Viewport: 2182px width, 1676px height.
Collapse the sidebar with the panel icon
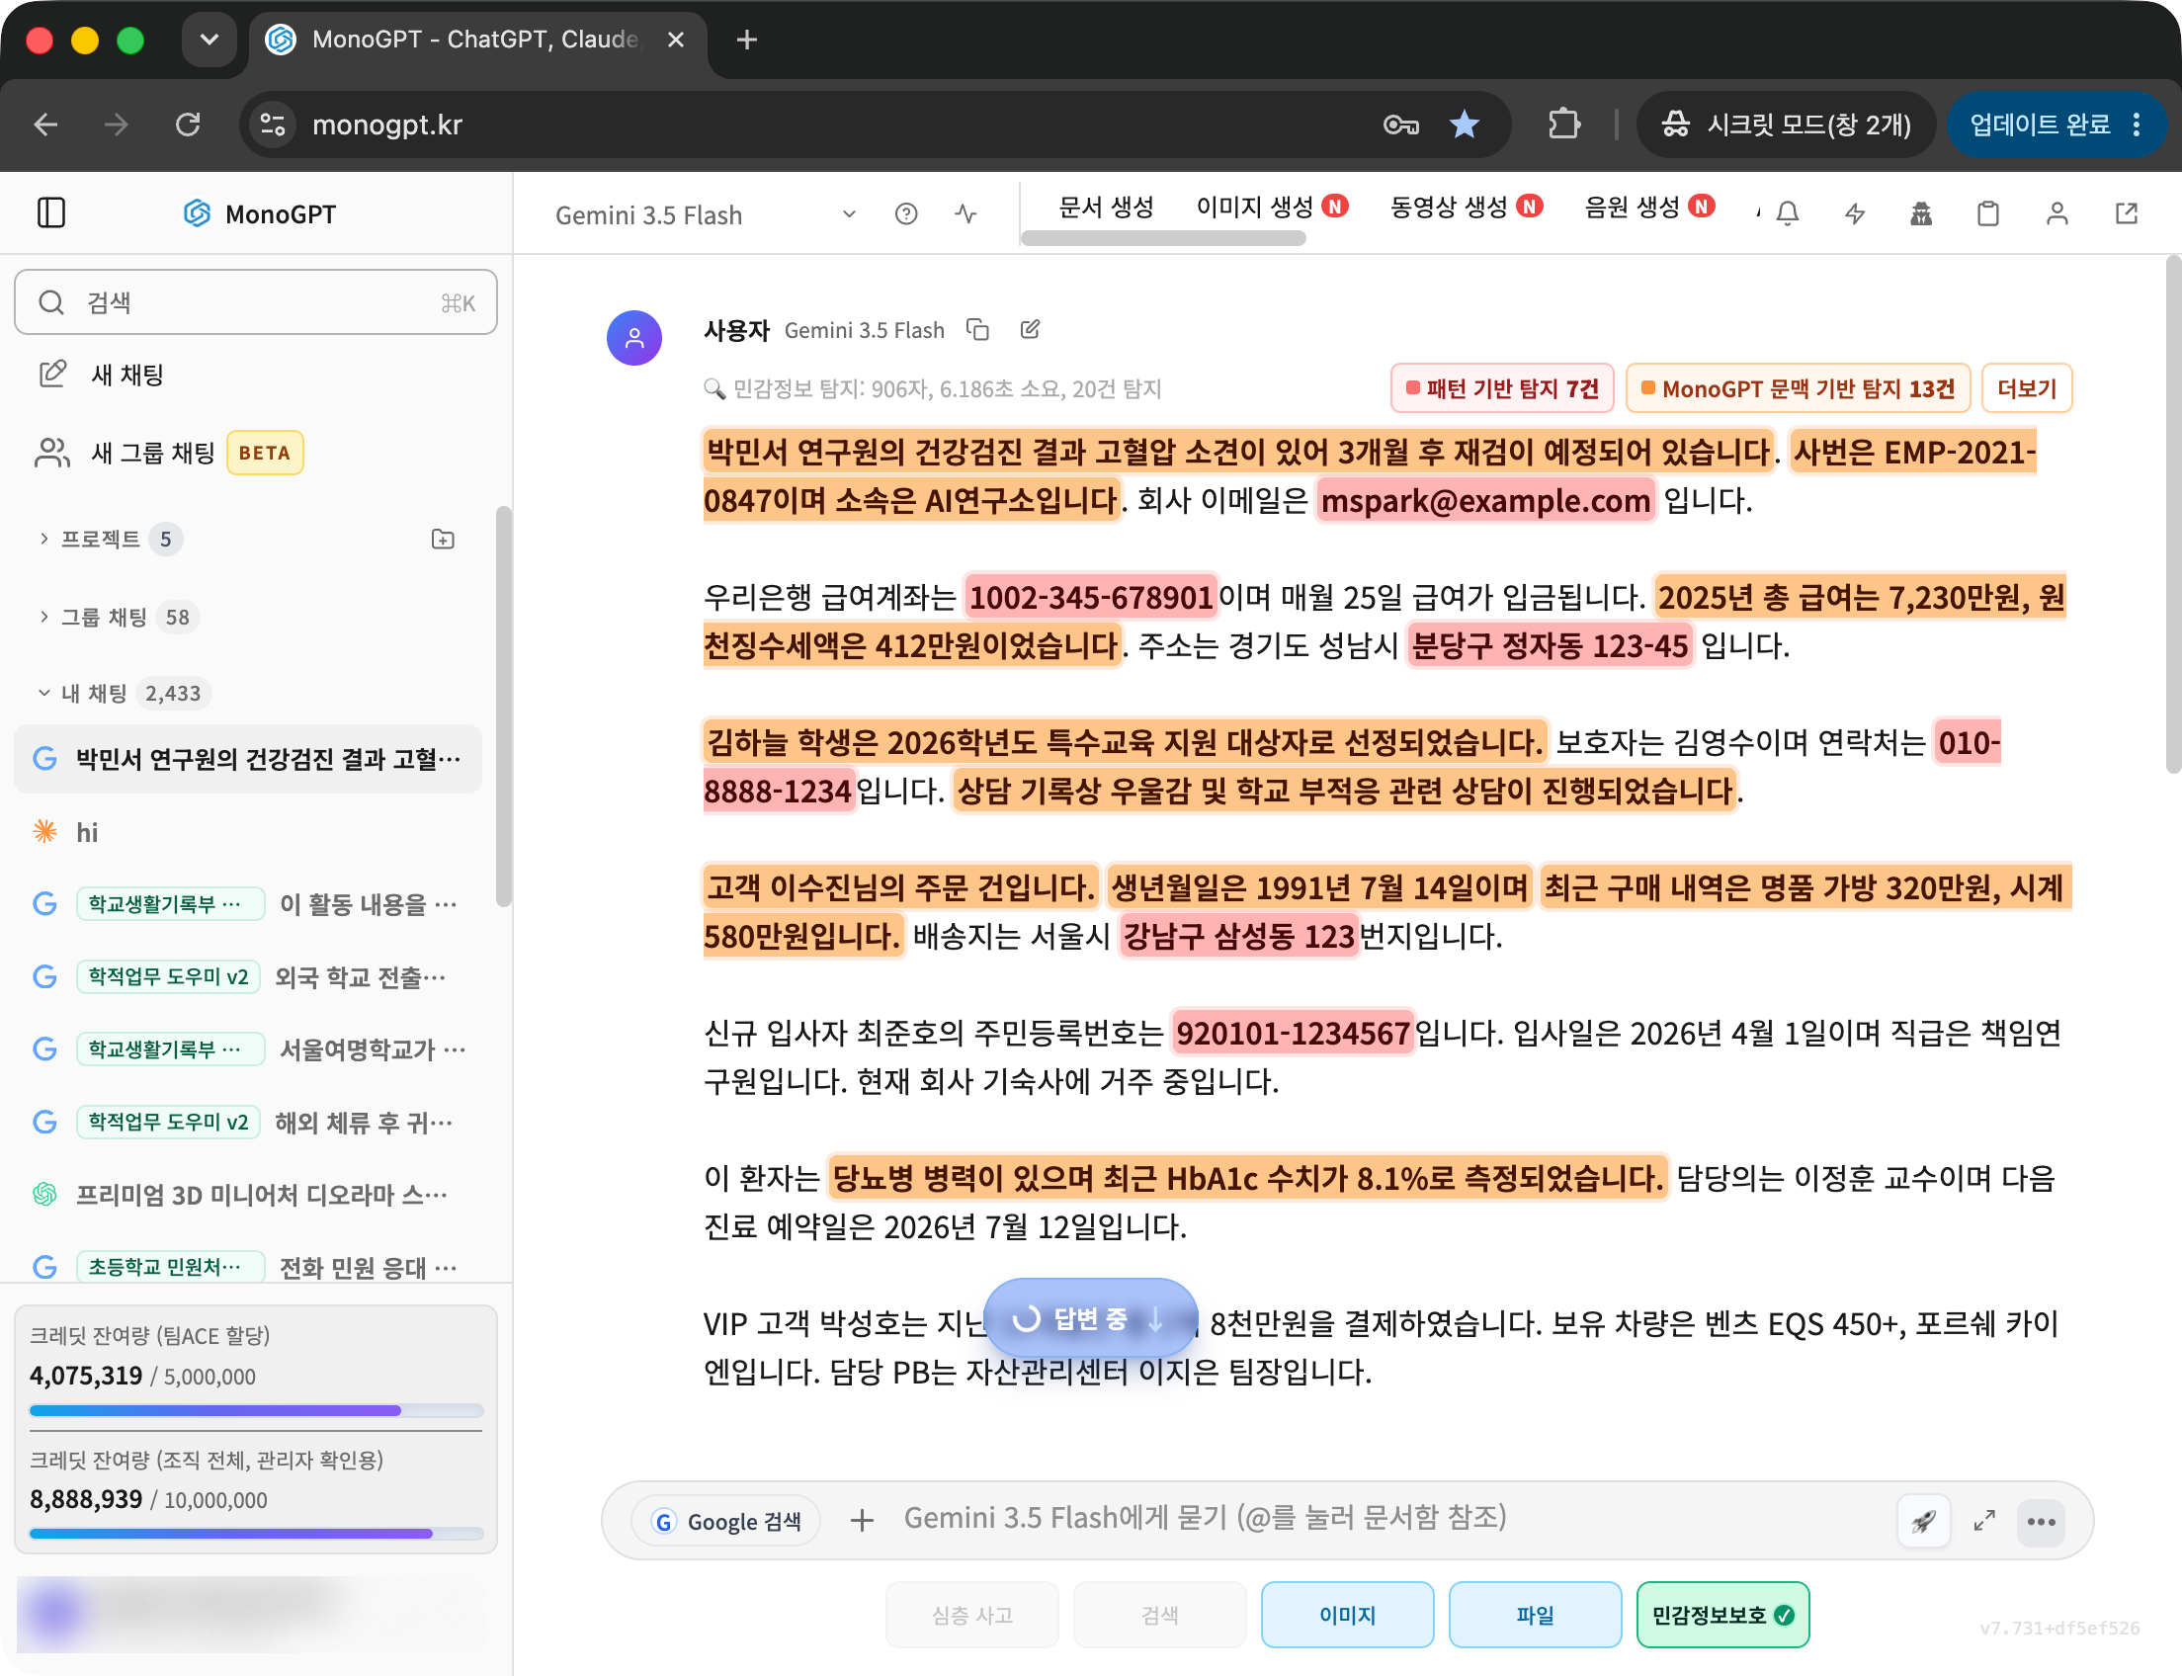[x=50, y=212]
